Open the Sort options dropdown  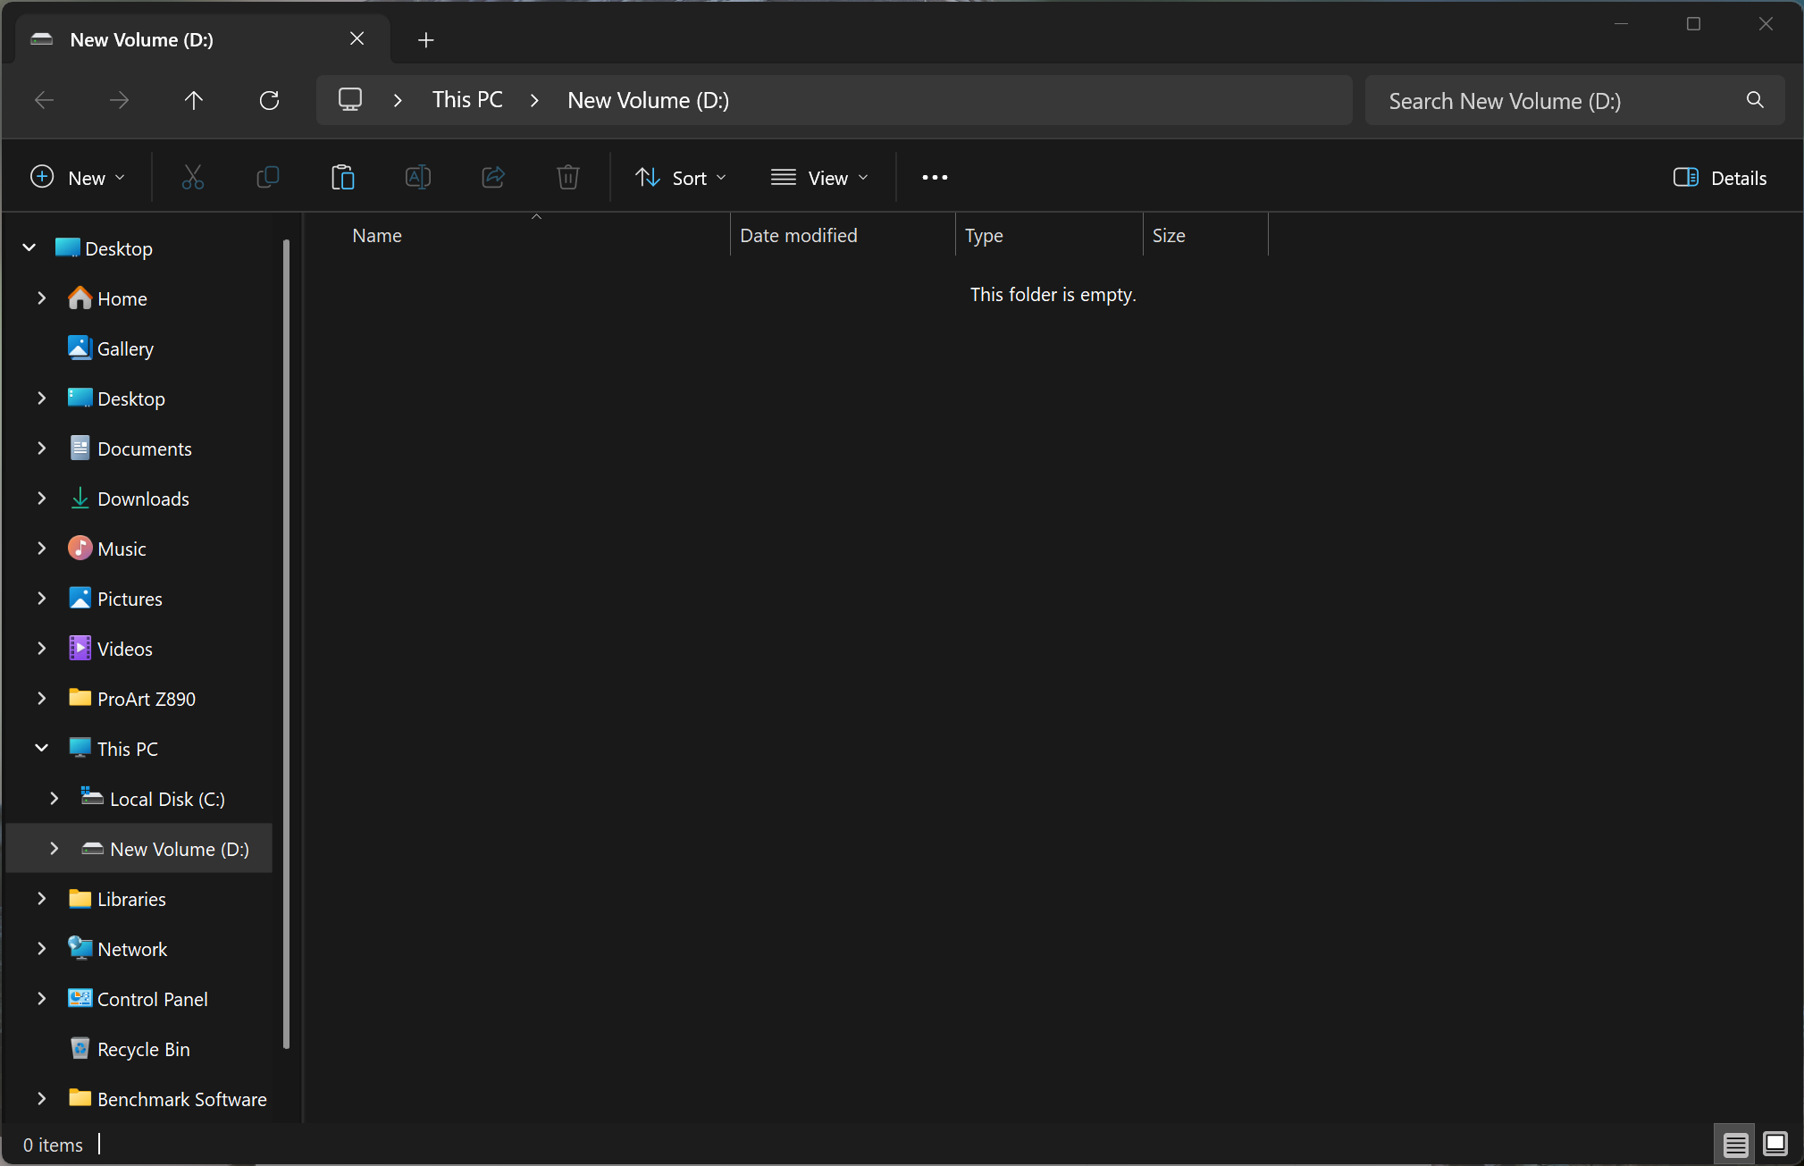tap(681, 177)
